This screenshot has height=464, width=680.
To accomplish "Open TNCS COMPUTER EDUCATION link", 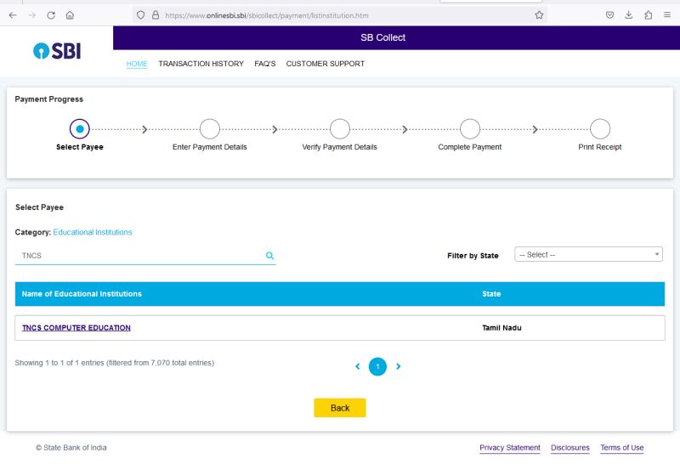I will [x=76, y=328].
